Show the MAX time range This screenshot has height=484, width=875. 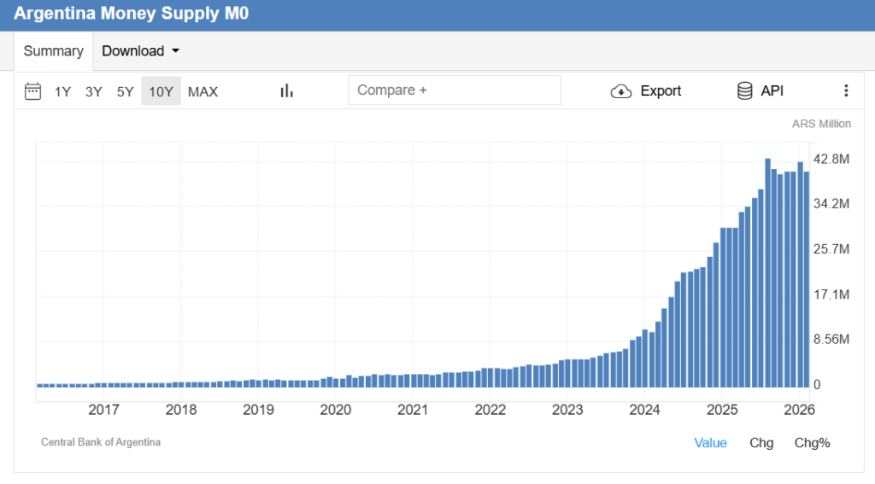203,91
